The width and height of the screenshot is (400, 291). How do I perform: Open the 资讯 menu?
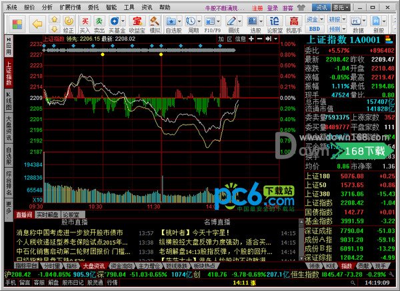coord(147,7)
